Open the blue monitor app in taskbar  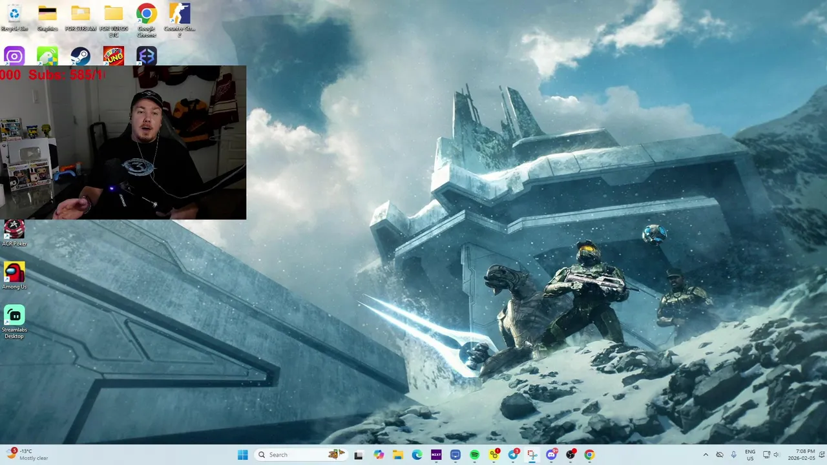(455, 455)
